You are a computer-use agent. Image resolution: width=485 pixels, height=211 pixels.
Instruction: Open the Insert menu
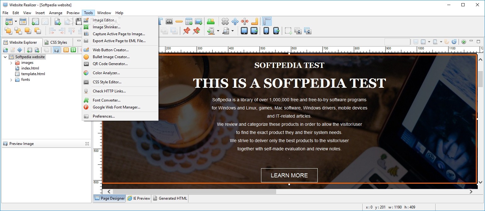click(40, 13)
